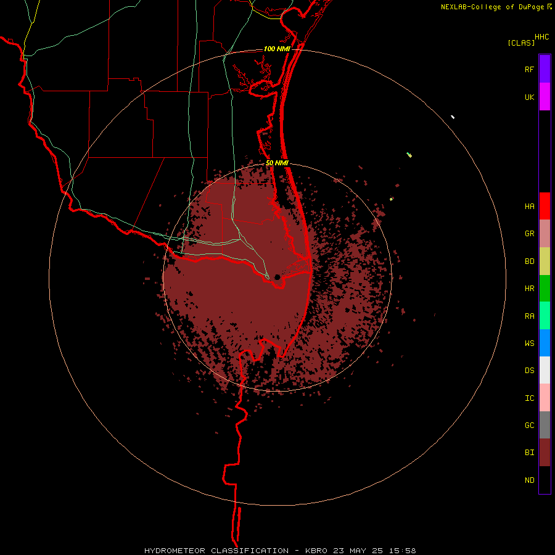Click the BI dark-red legend swatch
555x555 pixels.
pyautogui.click(x=545, y=453)
